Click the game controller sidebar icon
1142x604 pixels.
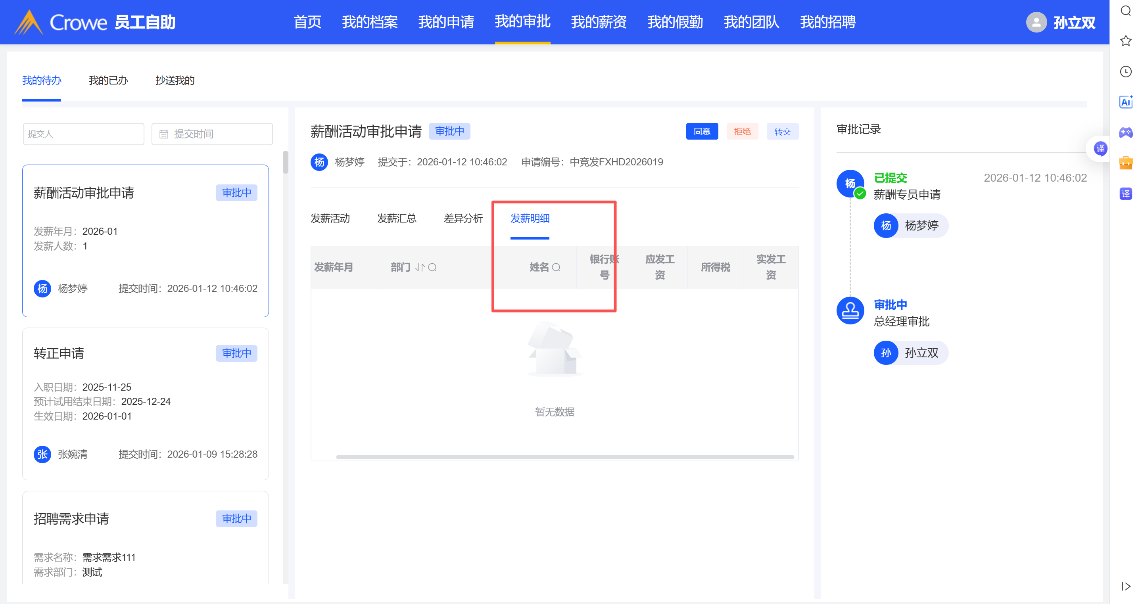pyautogui.click(x=1126, y=132)
